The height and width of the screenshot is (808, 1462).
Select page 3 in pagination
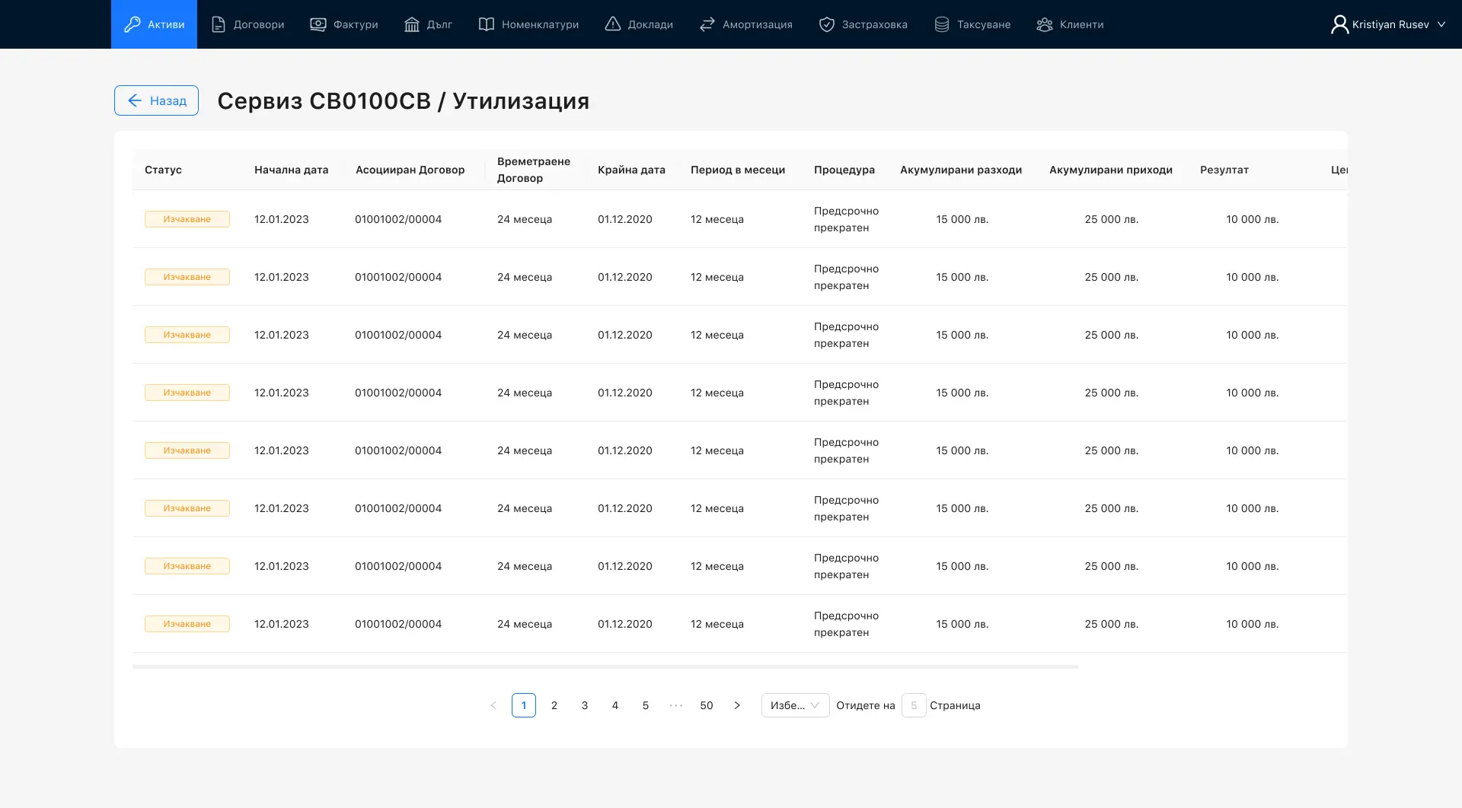click(585, 705)
